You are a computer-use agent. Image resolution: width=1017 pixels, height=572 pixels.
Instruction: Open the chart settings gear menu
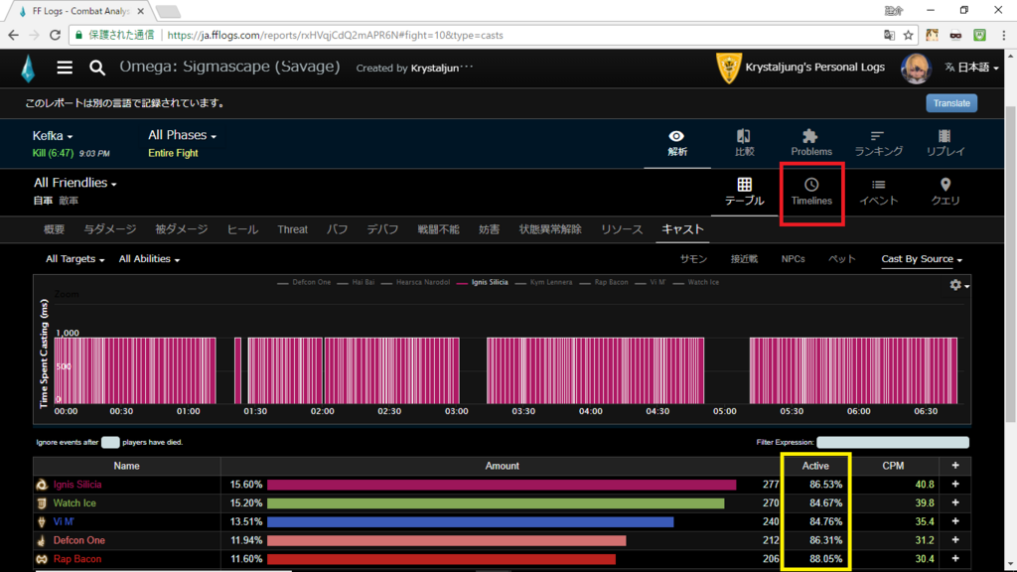(958, 285)
